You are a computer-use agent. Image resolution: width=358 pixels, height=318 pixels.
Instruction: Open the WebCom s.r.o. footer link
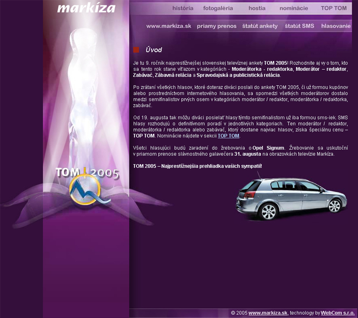[x=337, y=313]
